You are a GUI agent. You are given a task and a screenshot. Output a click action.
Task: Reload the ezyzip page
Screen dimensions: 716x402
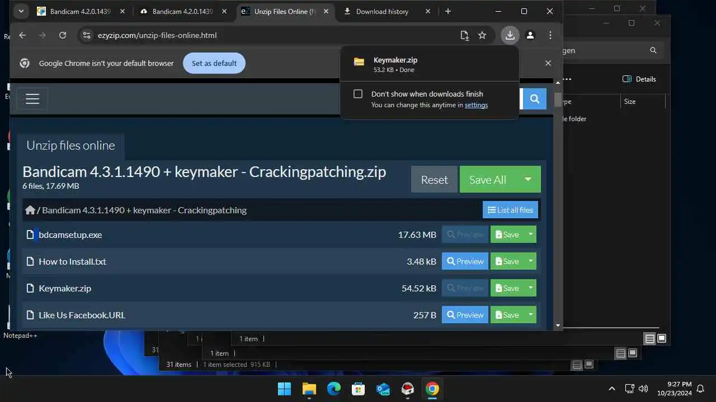pos(63,35)
